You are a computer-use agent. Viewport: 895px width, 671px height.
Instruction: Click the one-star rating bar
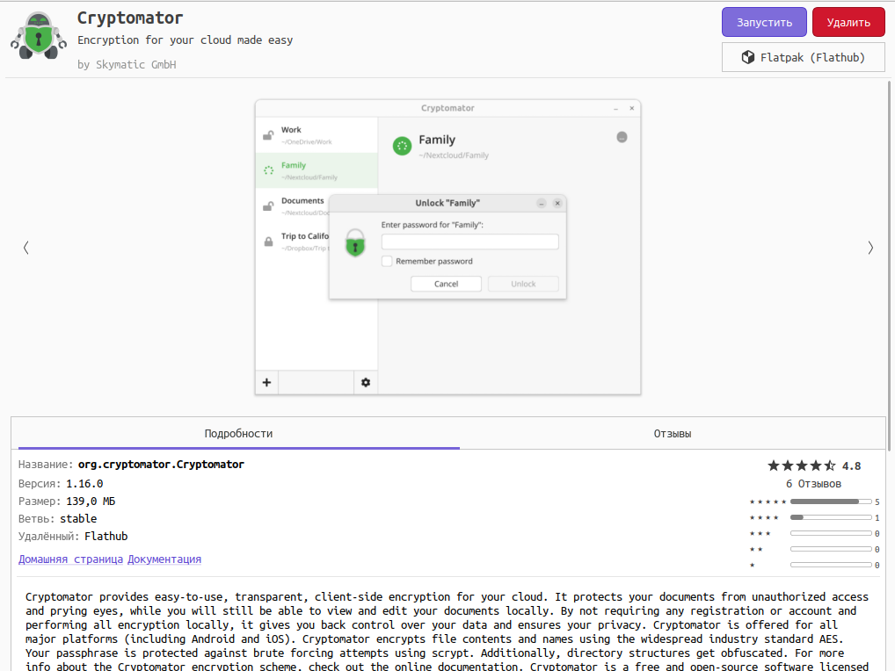coord(831,565)
